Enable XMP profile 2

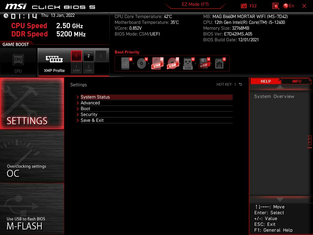click(x=88, y=56)
